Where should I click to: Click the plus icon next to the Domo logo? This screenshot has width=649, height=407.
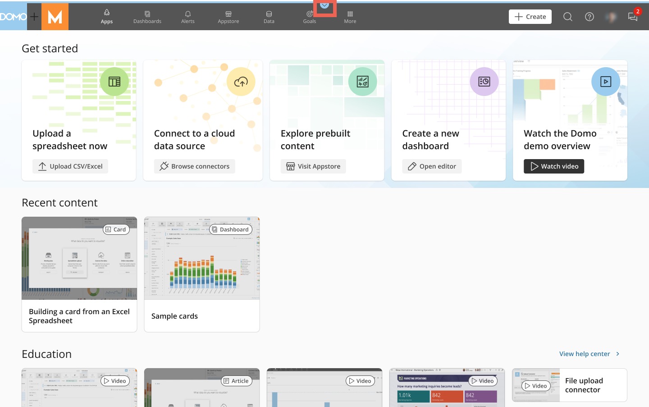coord(34,17)
